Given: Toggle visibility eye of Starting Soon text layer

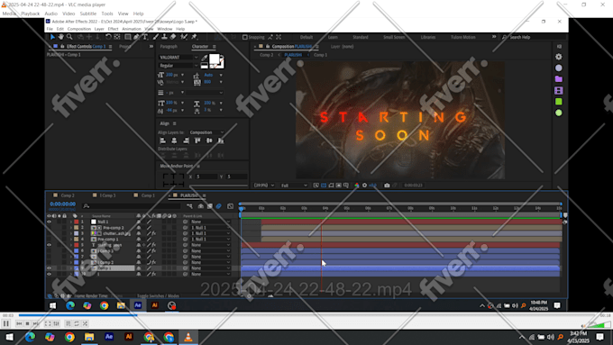Looking at the screenshot, I should (49, 245).
